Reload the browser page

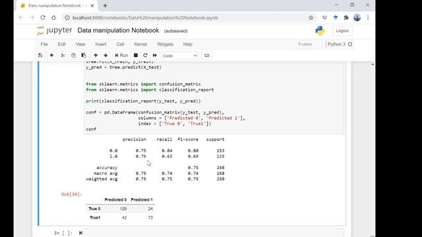click(43, 18)
